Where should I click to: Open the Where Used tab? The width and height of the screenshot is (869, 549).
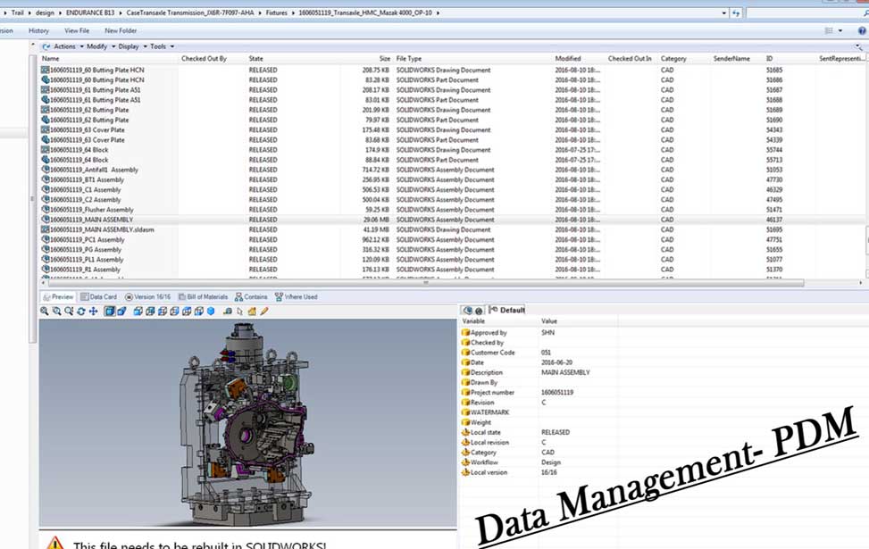[x=296, y=297]
